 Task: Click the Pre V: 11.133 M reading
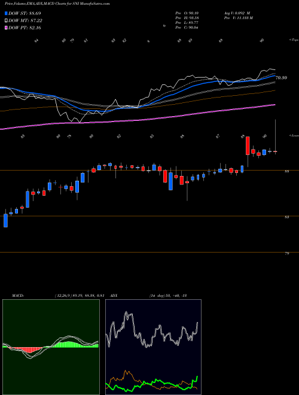tap(238, 18)
